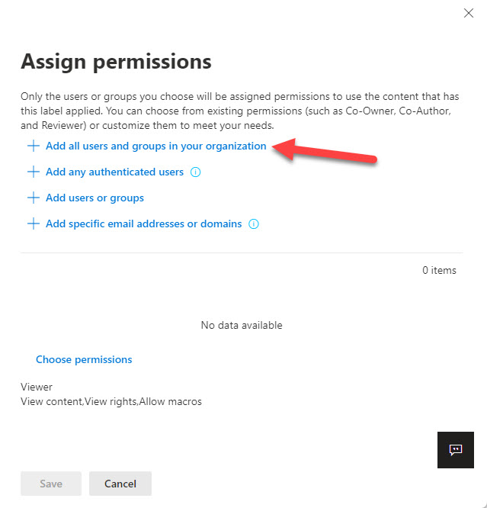Click the plus icon beside Add users or groups
This screenshot has height=508, width=487.
point(33,198)
